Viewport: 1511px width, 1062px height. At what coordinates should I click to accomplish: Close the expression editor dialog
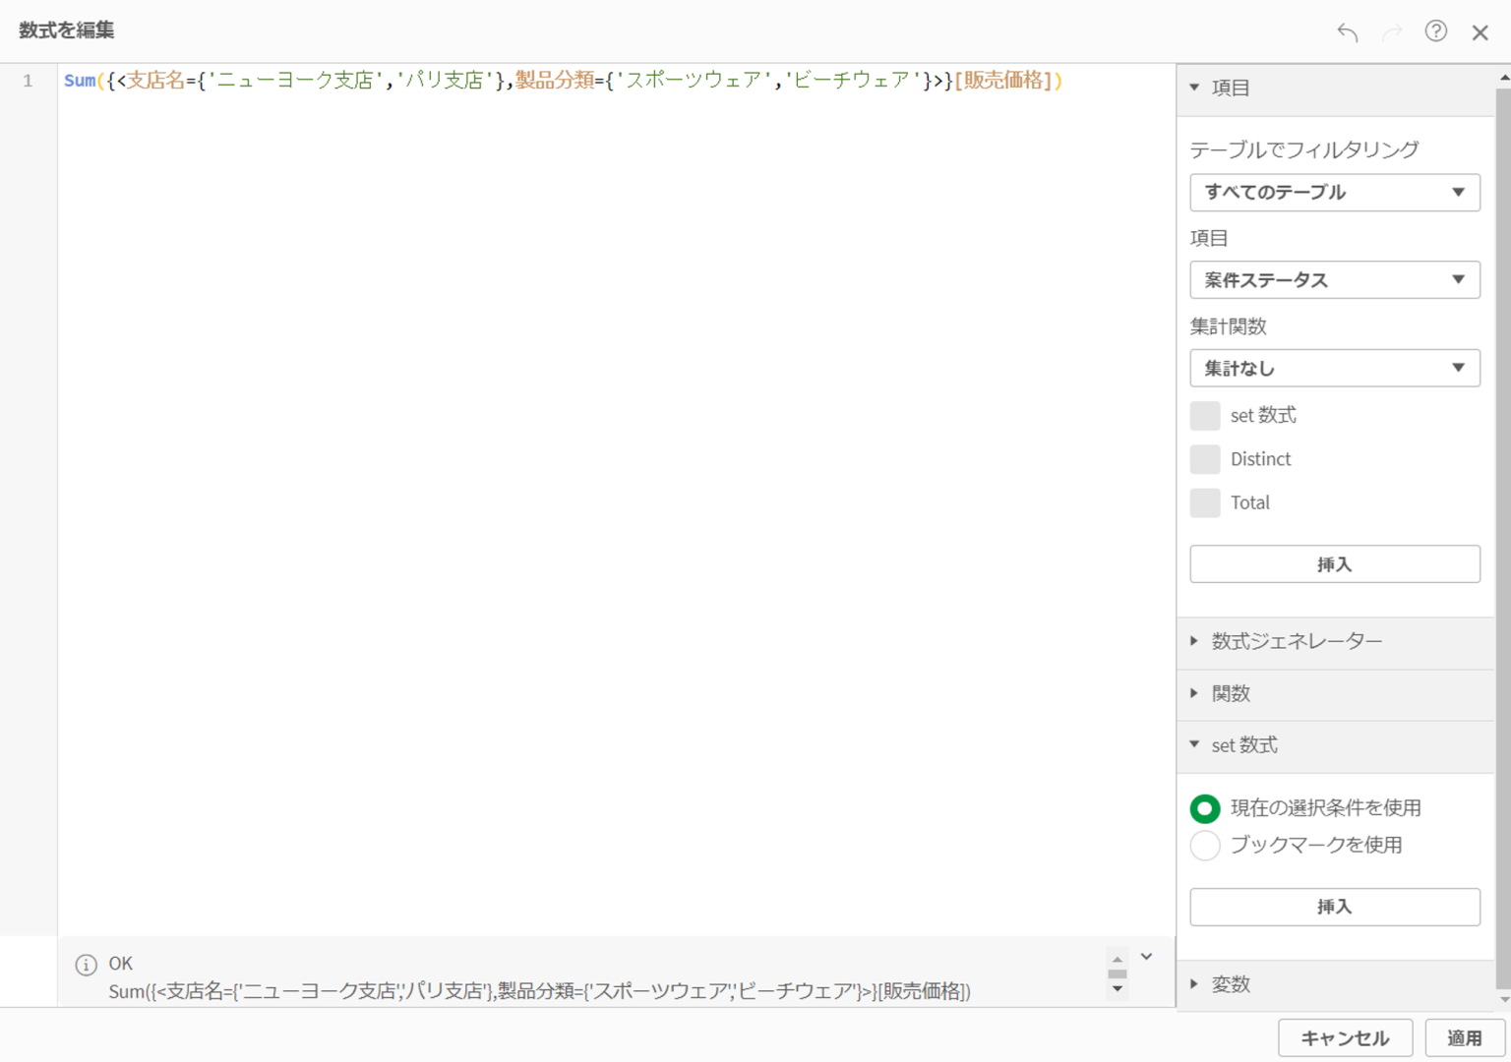click(x=1480, y=32)
